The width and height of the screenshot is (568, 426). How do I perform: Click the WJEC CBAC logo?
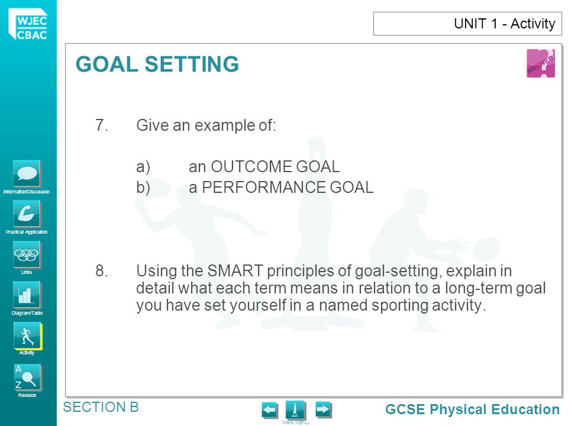click(28, 25)
